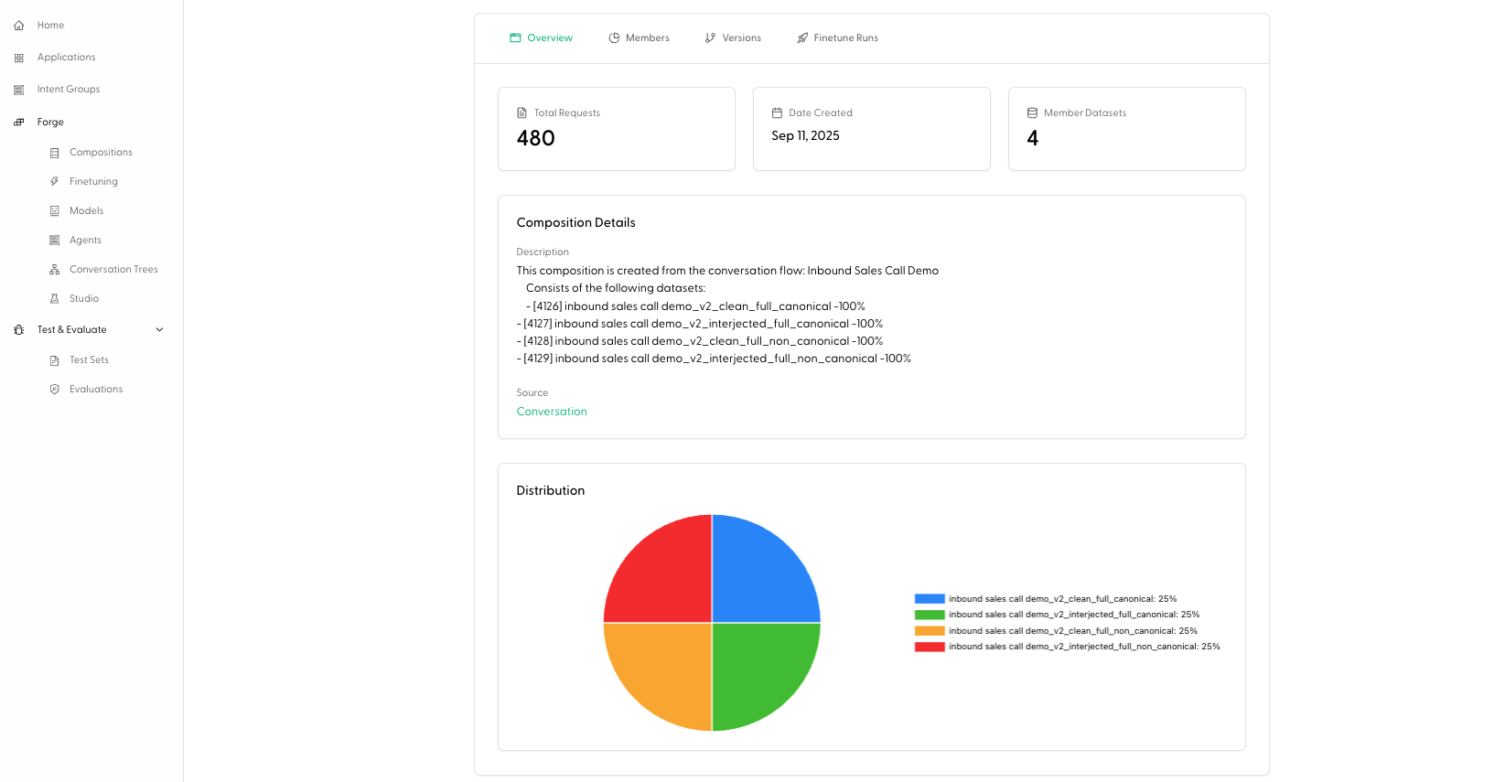
Task: Switch to the Members tab
Action: pyautogui.click(x=639, y=38)
